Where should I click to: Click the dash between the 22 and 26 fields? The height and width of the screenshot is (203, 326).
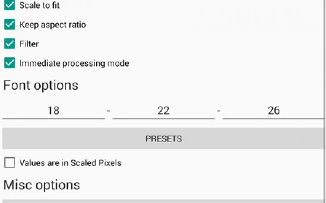pos(218,111)
